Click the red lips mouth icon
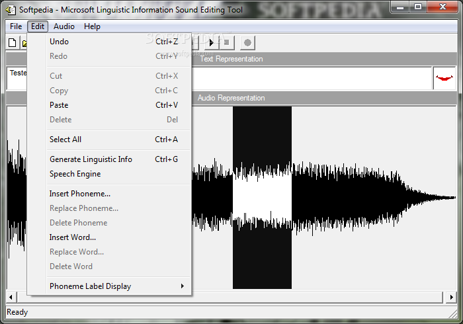This screenshot has width=463, height=324. 444,78
